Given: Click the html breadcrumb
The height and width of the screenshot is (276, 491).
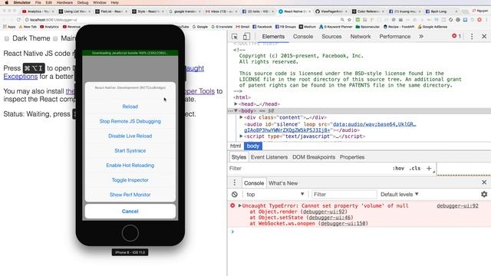Looking at the screenshot, I should pyautogui.click(x=236, y=146).
